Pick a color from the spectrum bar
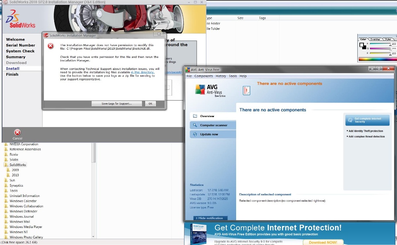Viewport: 397px width, 245px height. pyautogui.click(x=378, y=59)
